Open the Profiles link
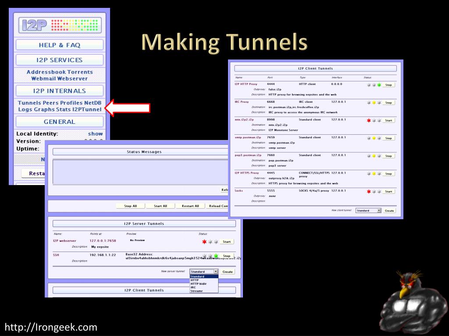The image size is (449, 336). 71,103
